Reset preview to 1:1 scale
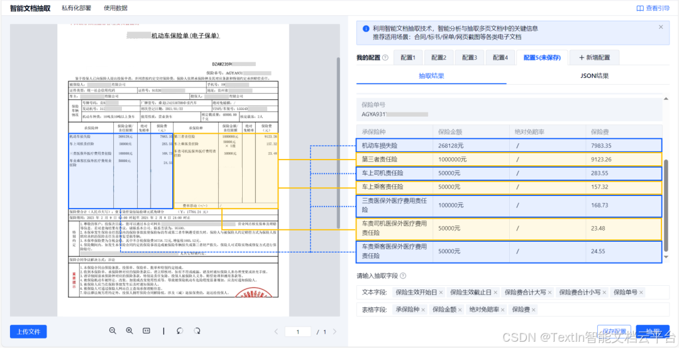The image size is (679, 348). (146, 330)
